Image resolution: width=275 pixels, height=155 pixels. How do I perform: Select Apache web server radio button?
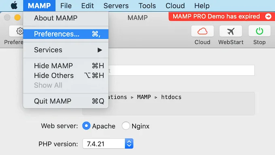coord(86,126)
